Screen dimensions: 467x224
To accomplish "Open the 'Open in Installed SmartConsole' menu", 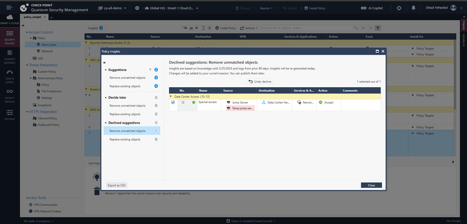I will [251, 221].
